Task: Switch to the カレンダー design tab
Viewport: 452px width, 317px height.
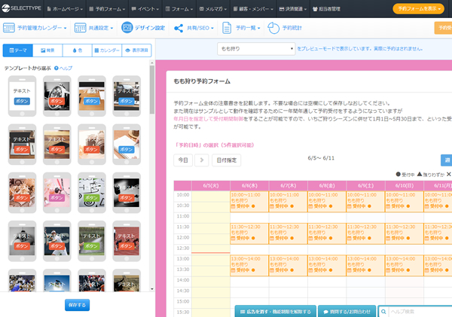Action: click(106, 50)
